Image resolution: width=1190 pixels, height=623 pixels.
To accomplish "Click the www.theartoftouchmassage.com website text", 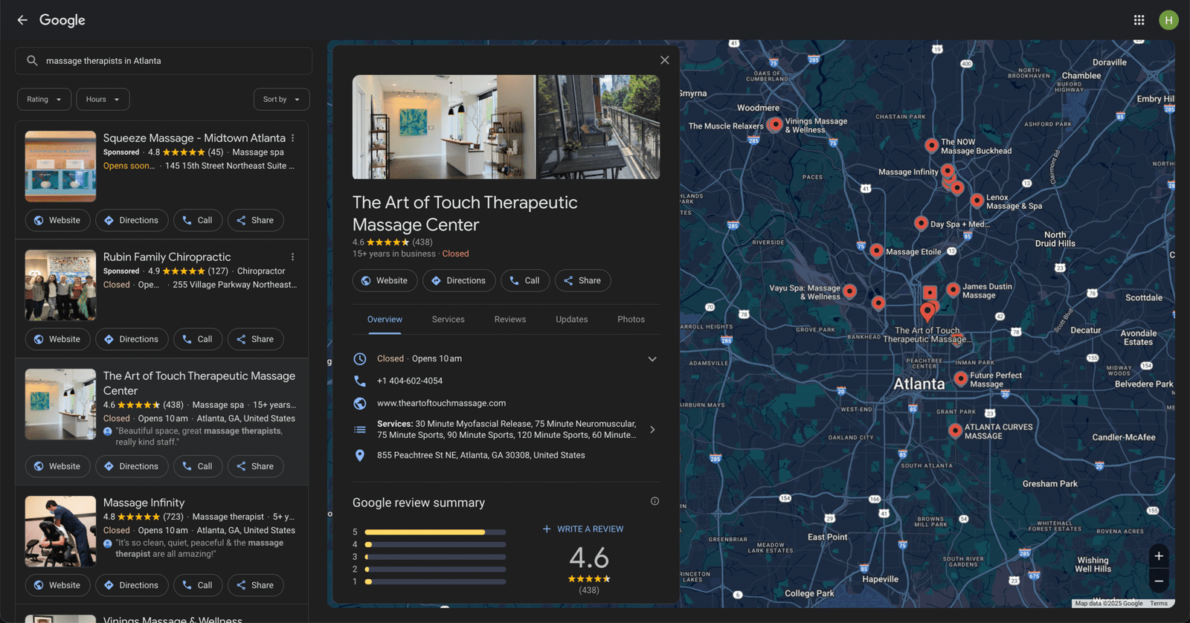I will click(x=441, y=403).
